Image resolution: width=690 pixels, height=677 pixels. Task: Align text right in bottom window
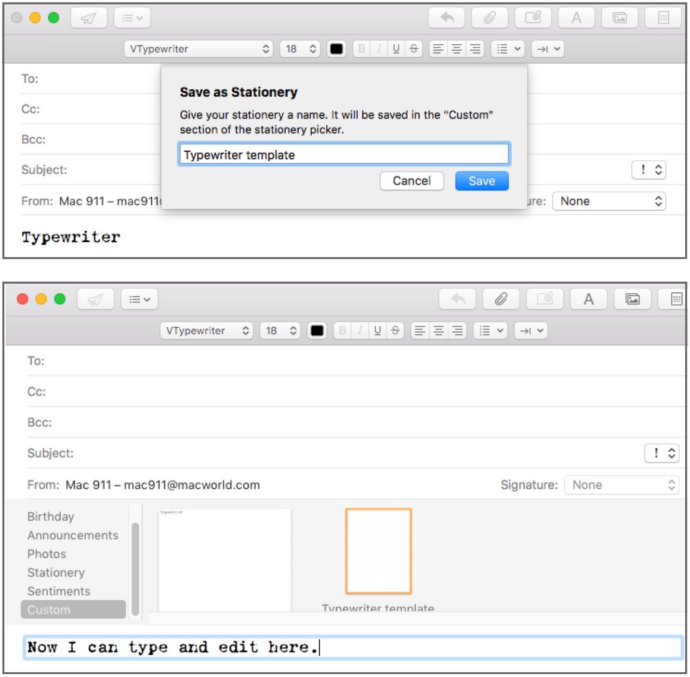click(457, 331)
